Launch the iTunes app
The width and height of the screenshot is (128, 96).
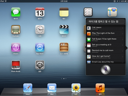[x=16, y=47]
